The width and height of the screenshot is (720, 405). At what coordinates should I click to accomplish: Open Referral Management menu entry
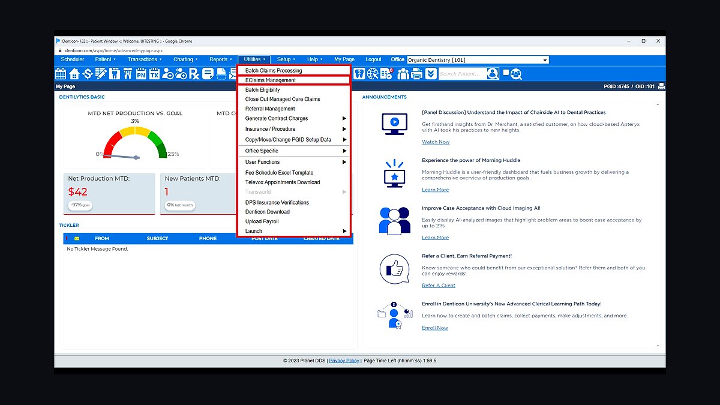click(x=270, y=109)
